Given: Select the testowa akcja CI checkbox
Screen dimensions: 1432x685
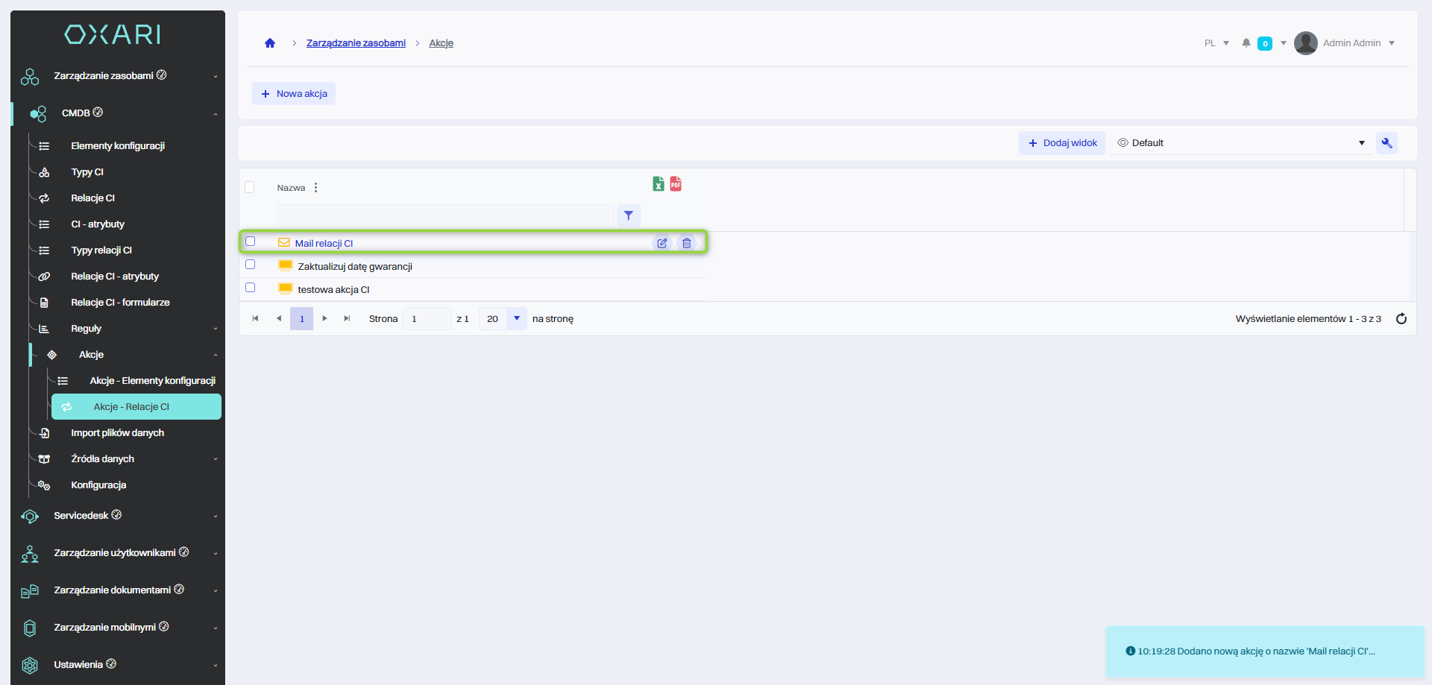Looking at the screenshot, I should point(251,288).
